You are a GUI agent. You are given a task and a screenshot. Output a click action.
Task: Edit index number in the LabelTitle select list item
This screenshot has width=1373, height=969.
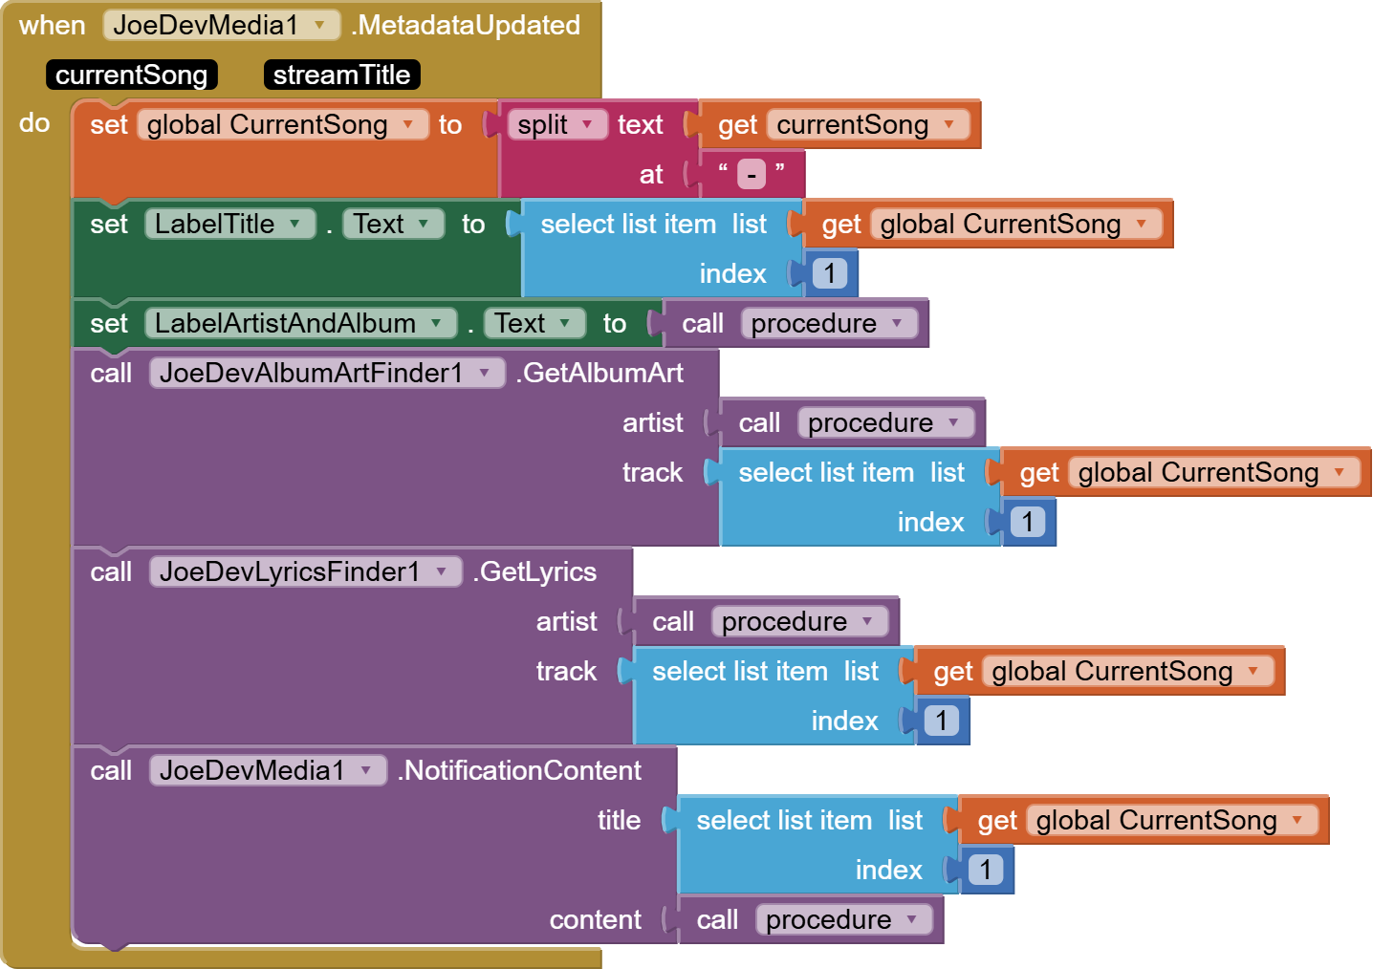coord(829,274)
